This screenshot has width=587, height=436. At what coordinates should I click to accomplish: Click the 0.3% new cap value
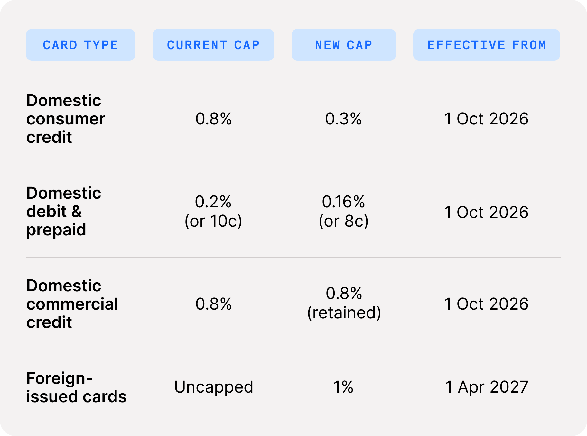point(343,119)
